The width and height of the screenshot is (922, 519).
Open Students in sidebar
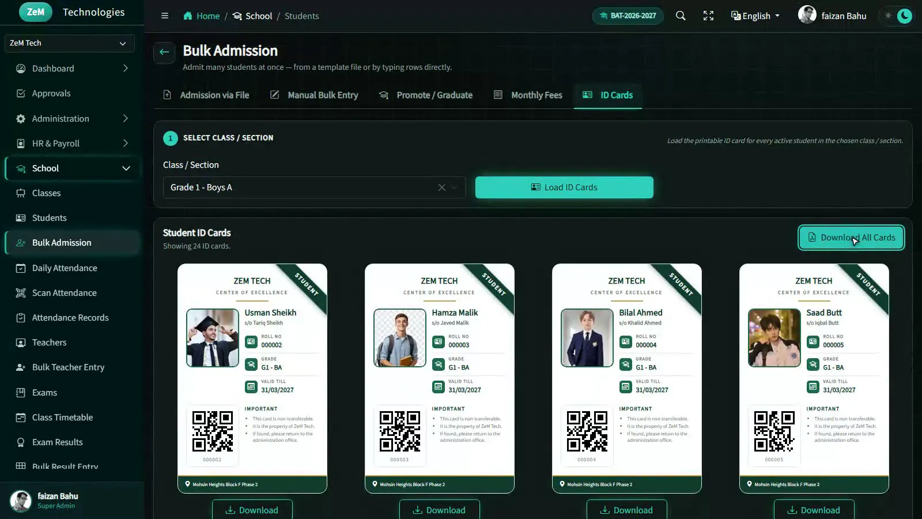tap(72, 218)
